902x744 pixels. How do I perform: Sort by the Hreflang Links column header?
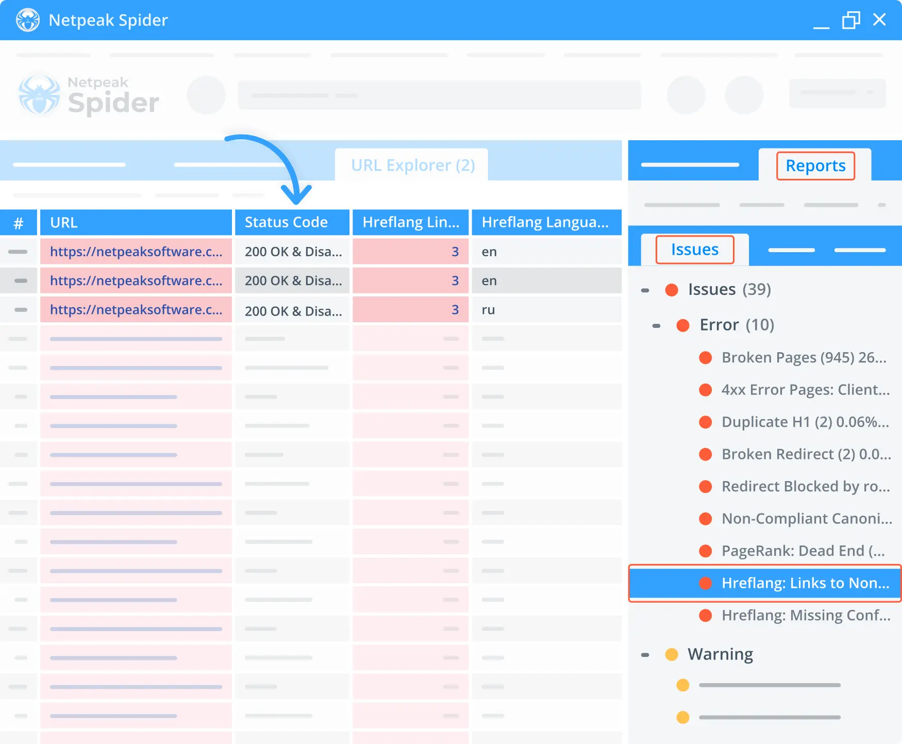(410, 222)
